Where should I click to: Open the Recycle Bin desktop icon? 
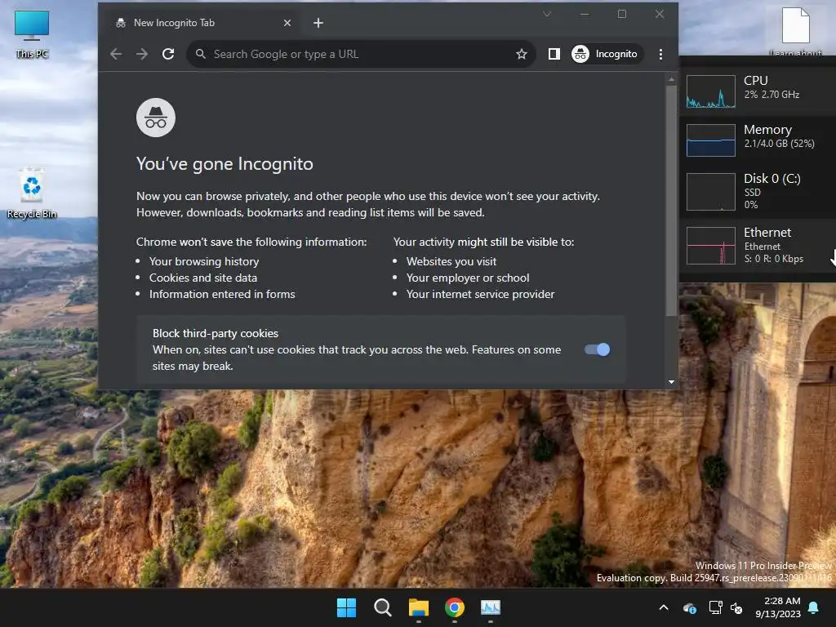[x=32, y=193]
